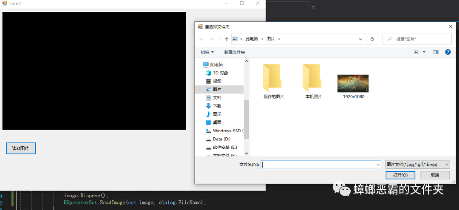Select the 本机照片 folder
This screenshot has height=210, width=459.
pos(314,81)
